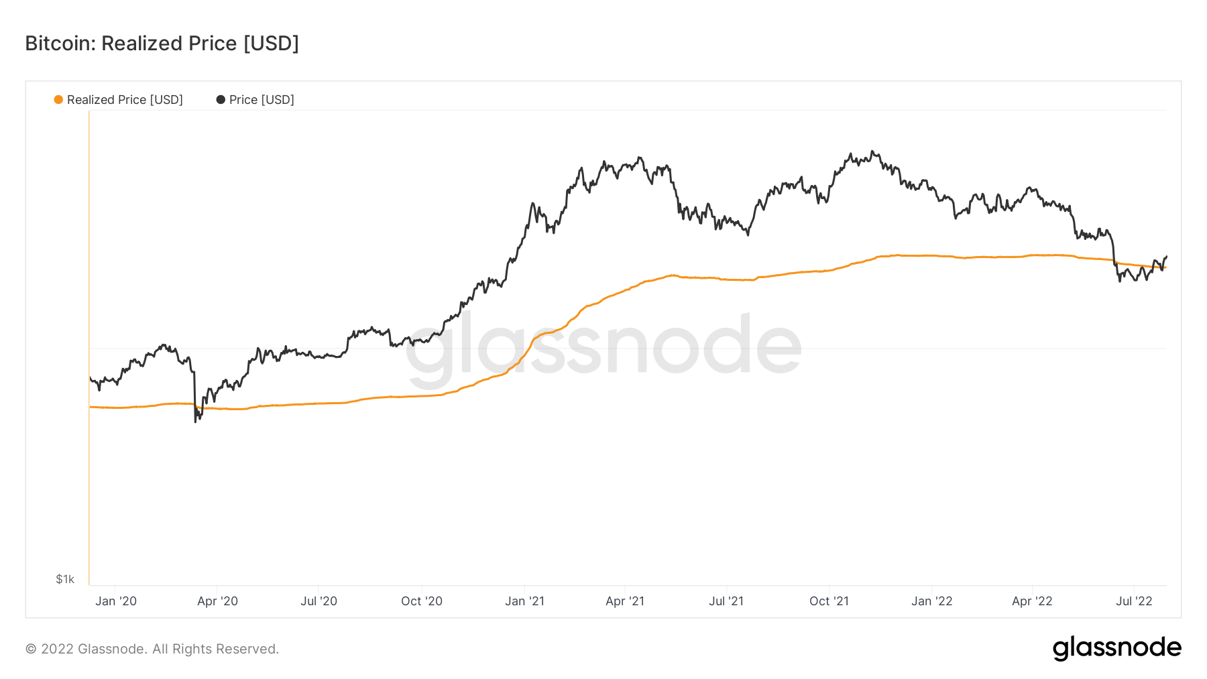Viewport: 1207px width, 679px height.
Task: Select the Jul '20 x-axis label
Action: [x=319, y=601]
